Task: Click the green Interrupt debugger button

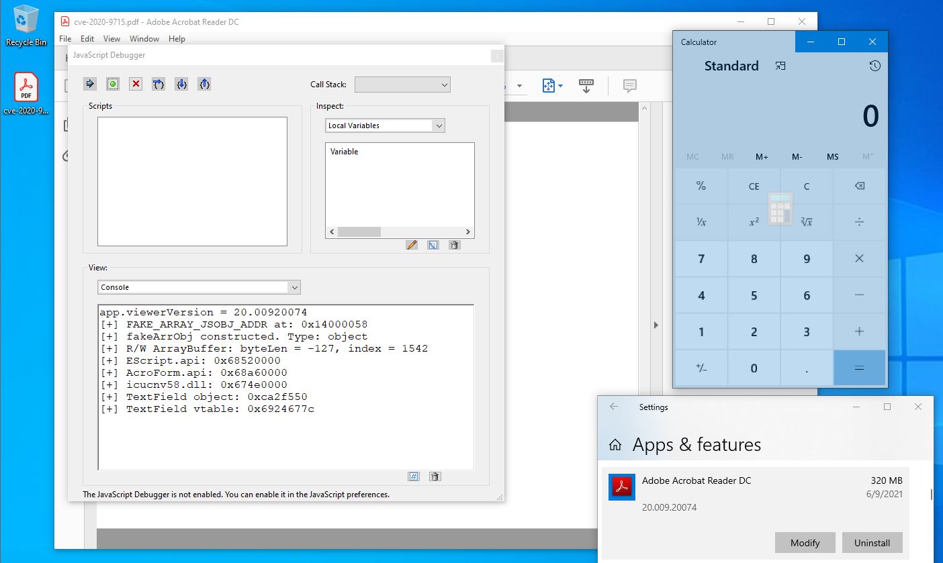Action: click(x=113, y=84)
